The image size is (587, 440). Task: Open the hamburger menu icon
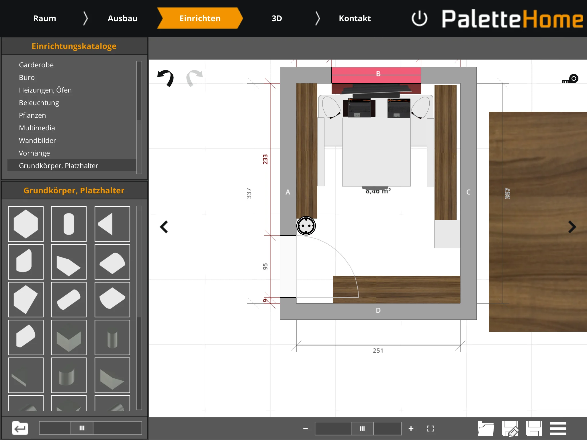[558, 429]
